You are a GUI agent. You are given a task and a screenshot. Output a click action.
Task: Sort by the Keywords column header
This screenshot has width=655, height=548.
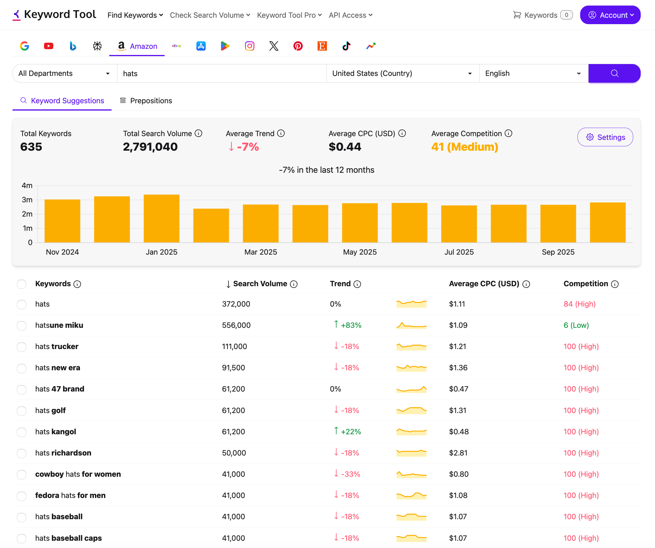click(53, 284)
